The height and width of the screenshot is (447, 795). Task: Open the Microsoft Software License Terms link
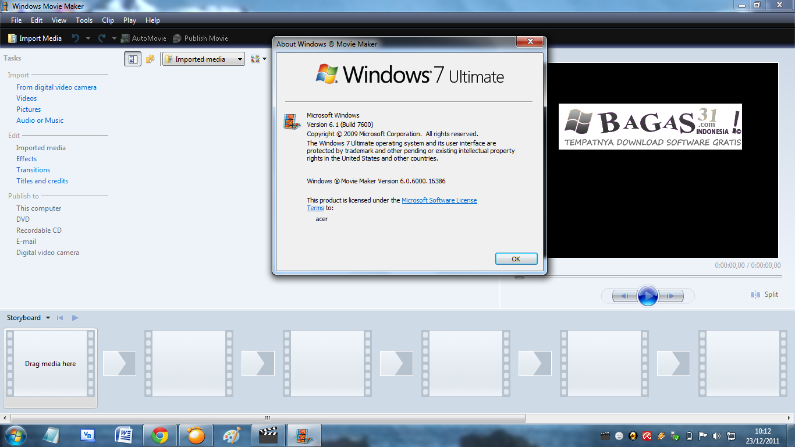click(x=439, y=200)
